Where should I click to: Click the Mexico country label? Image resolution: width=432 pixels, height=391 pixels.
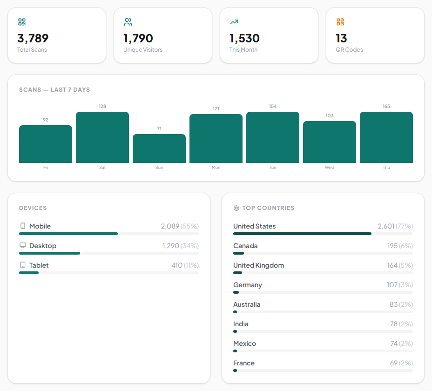244,344
